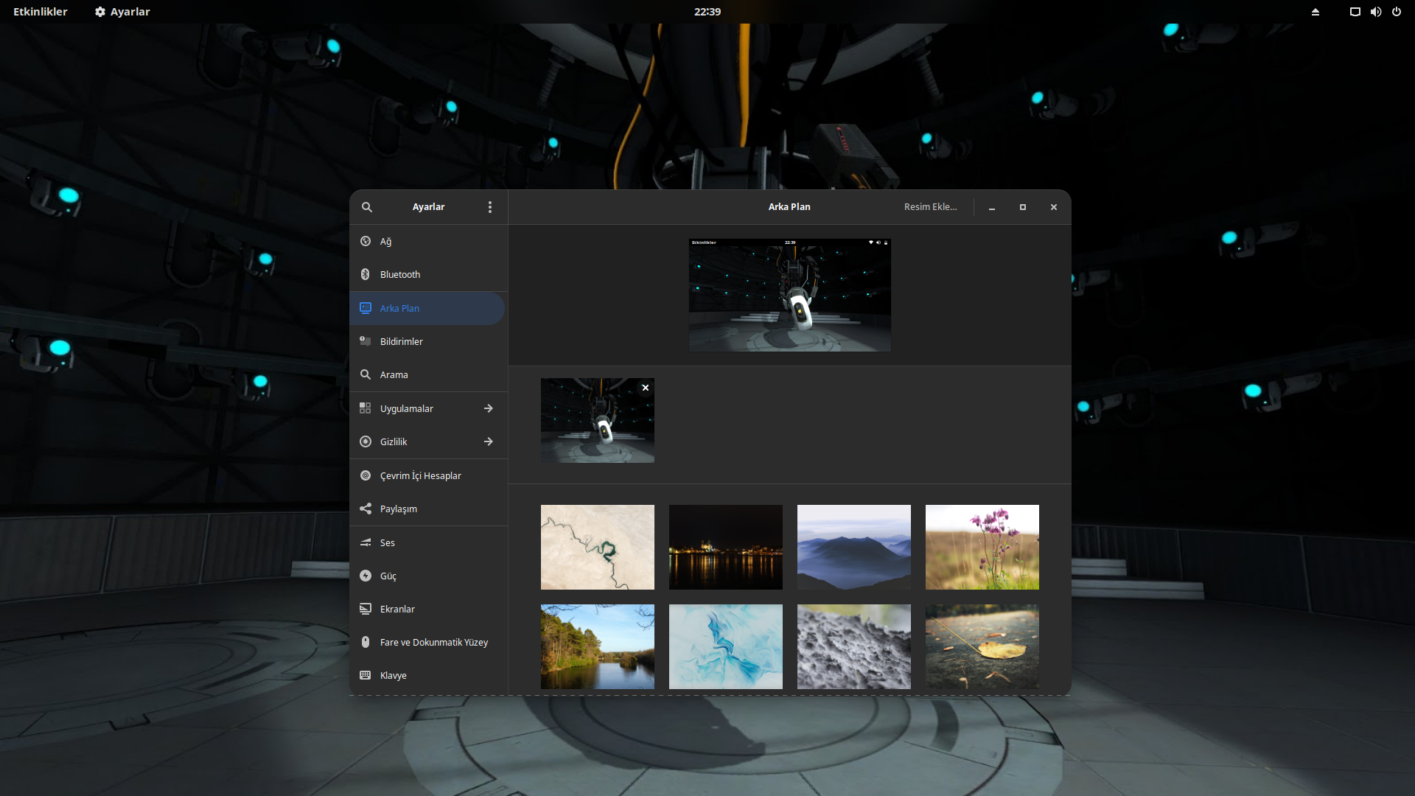This screenshot has width=1415, height=796.
Task: Click the Bluetooth settings icon
Action: click(366, 274)
